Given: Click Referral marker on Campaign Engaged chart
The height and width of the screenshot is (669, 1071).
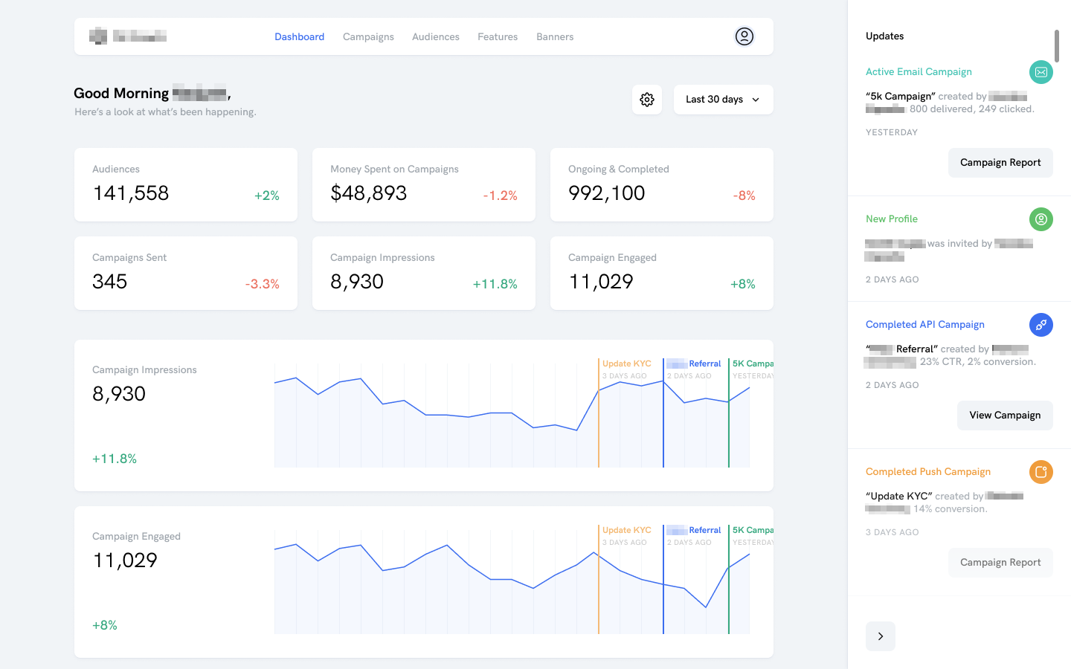Looking at the screenshot, I should (695, 531).
